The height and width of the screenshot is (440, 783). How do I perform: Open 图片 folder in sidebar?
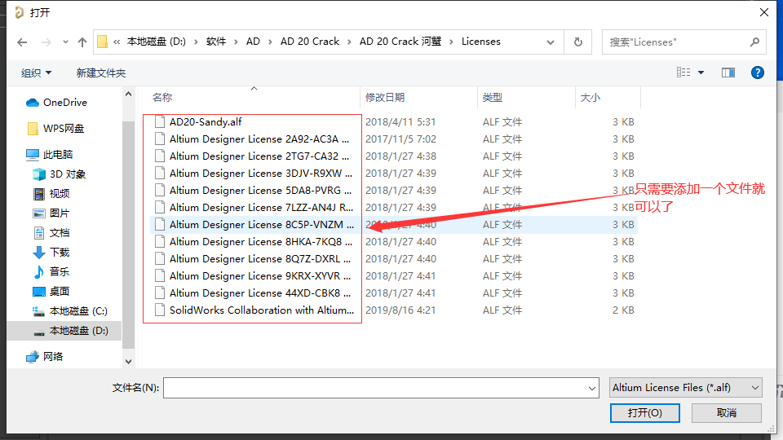(x=51, y=213)
